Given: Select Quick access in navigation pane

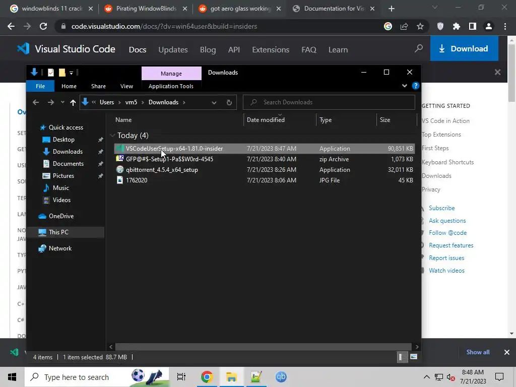Looking at the screenshot, I should point(66,127).
